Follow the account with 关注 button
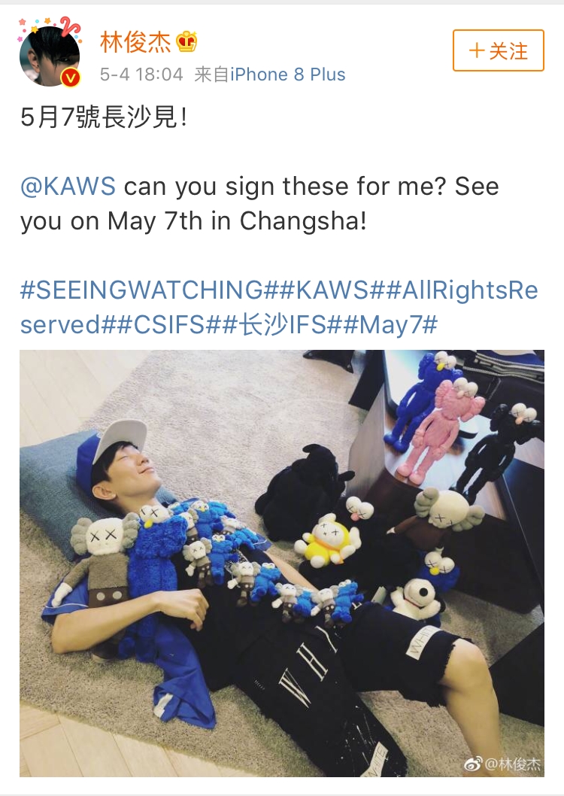The width and height of the screenshot is (564, 796). (x=498, y=50)
